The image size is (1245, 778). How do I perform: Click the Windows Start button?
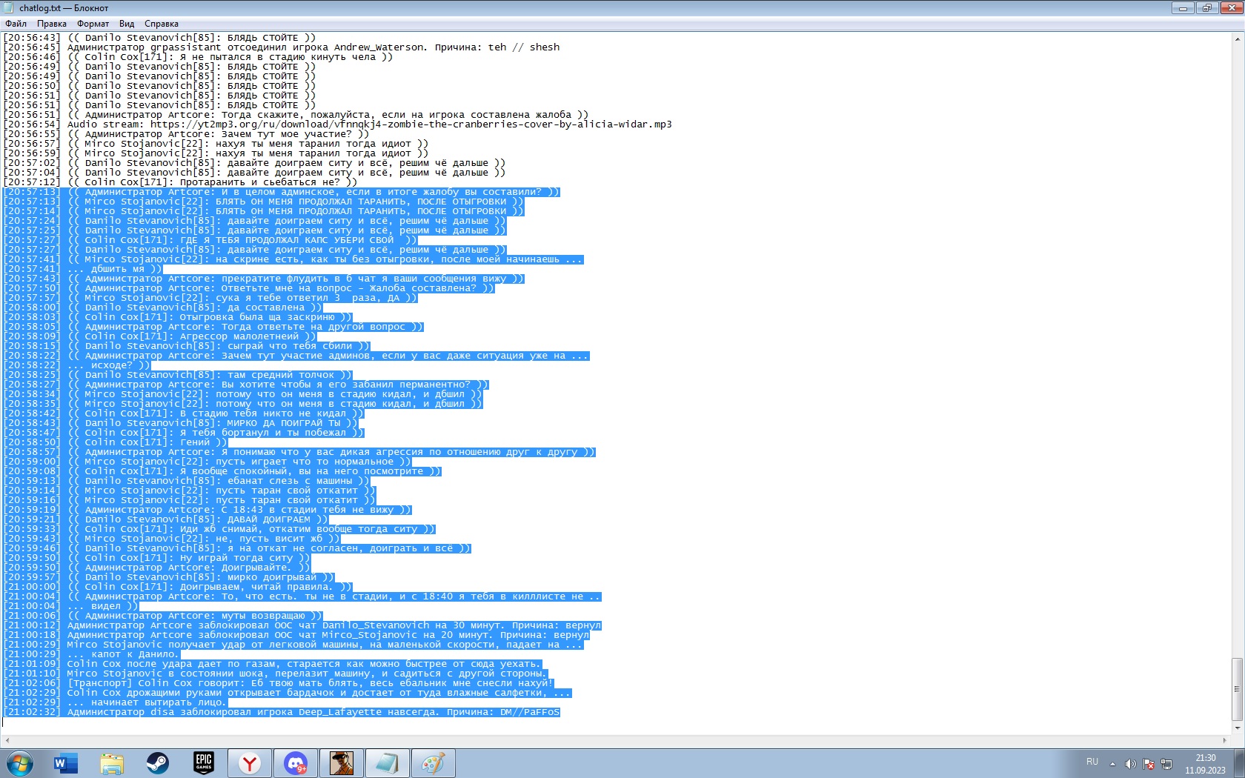pos(20,763)
